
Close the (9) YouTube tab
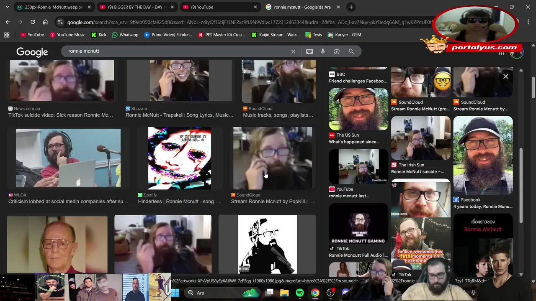[x=255, y=7]
